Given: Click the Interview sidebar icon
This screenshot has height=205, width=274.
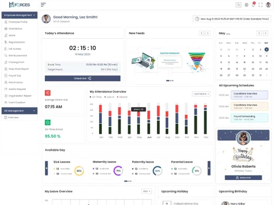Looking at the screenshot, I should pos(5,118).
